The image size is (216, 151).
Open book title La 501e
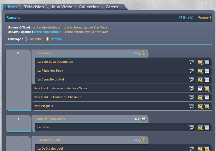pos(43,127)
